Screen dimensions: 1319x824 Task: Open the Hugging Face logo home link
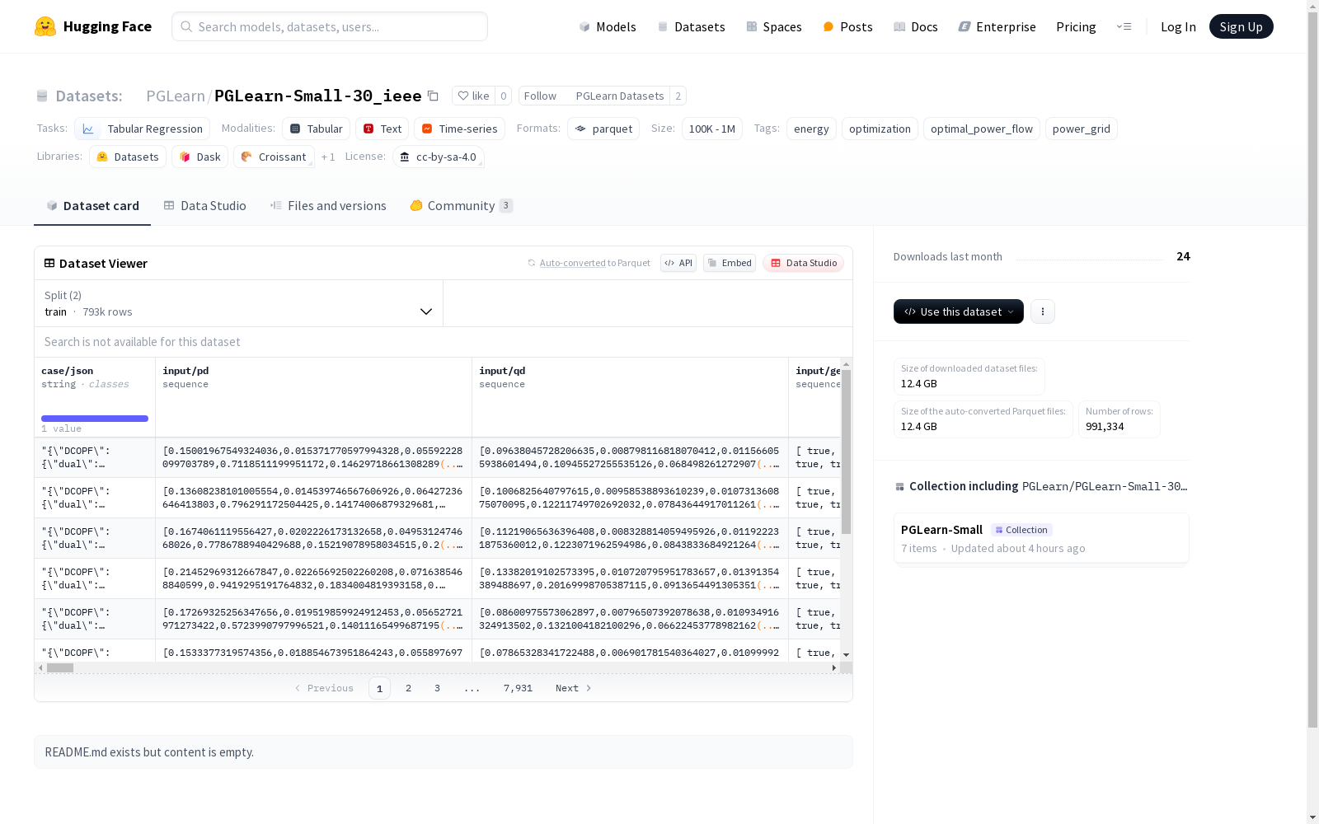[93, 26]
